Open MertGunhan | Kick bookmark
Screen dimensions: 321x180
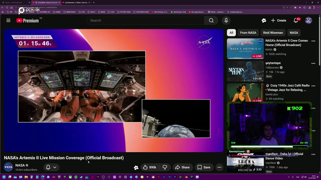point(179,12)
